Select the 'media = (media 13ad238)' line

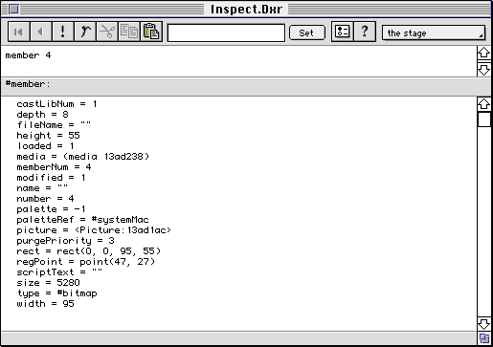[x=83, y=157]
